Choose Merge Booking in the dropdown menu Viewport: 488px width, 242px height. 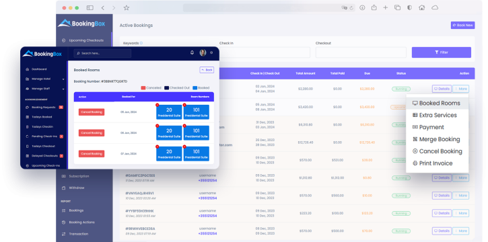point(437,139)
